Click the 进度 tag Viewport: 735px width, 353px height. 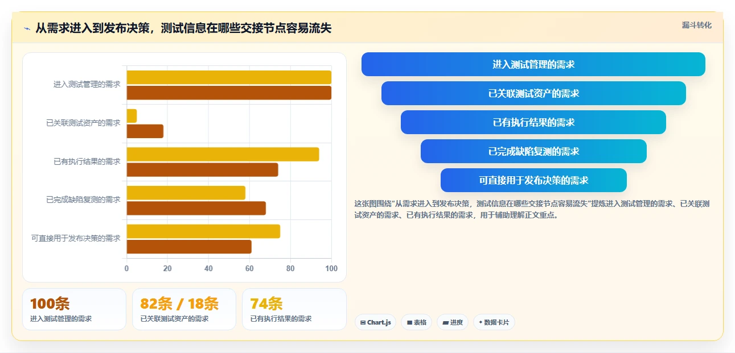point(453,322)
